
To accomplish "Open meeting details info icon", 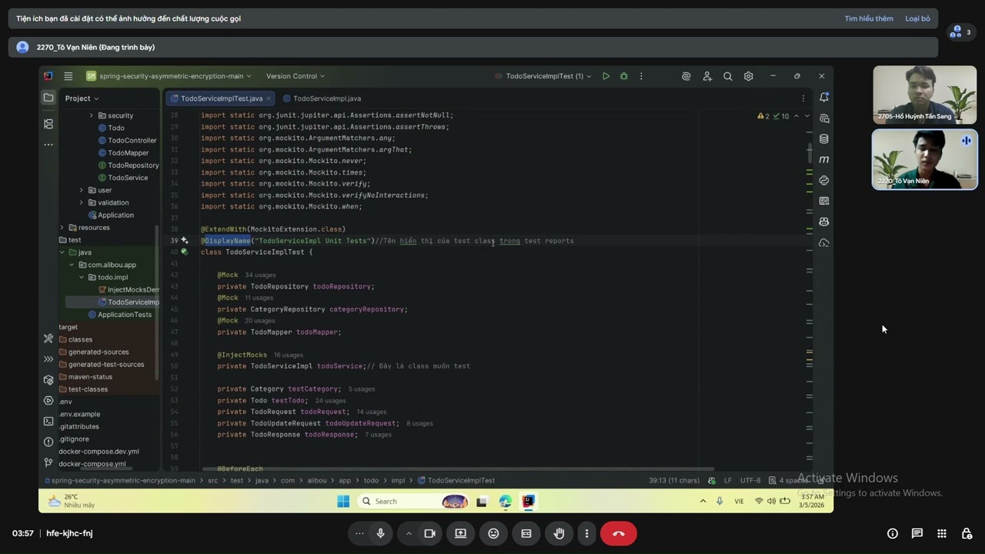I will click(x=893, y=533).
